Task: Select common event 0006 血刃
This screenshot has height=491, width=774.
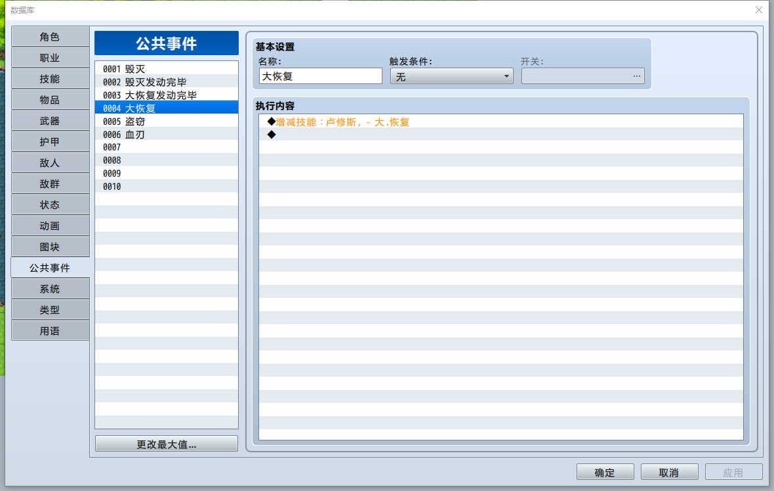Action: [167, 134]
